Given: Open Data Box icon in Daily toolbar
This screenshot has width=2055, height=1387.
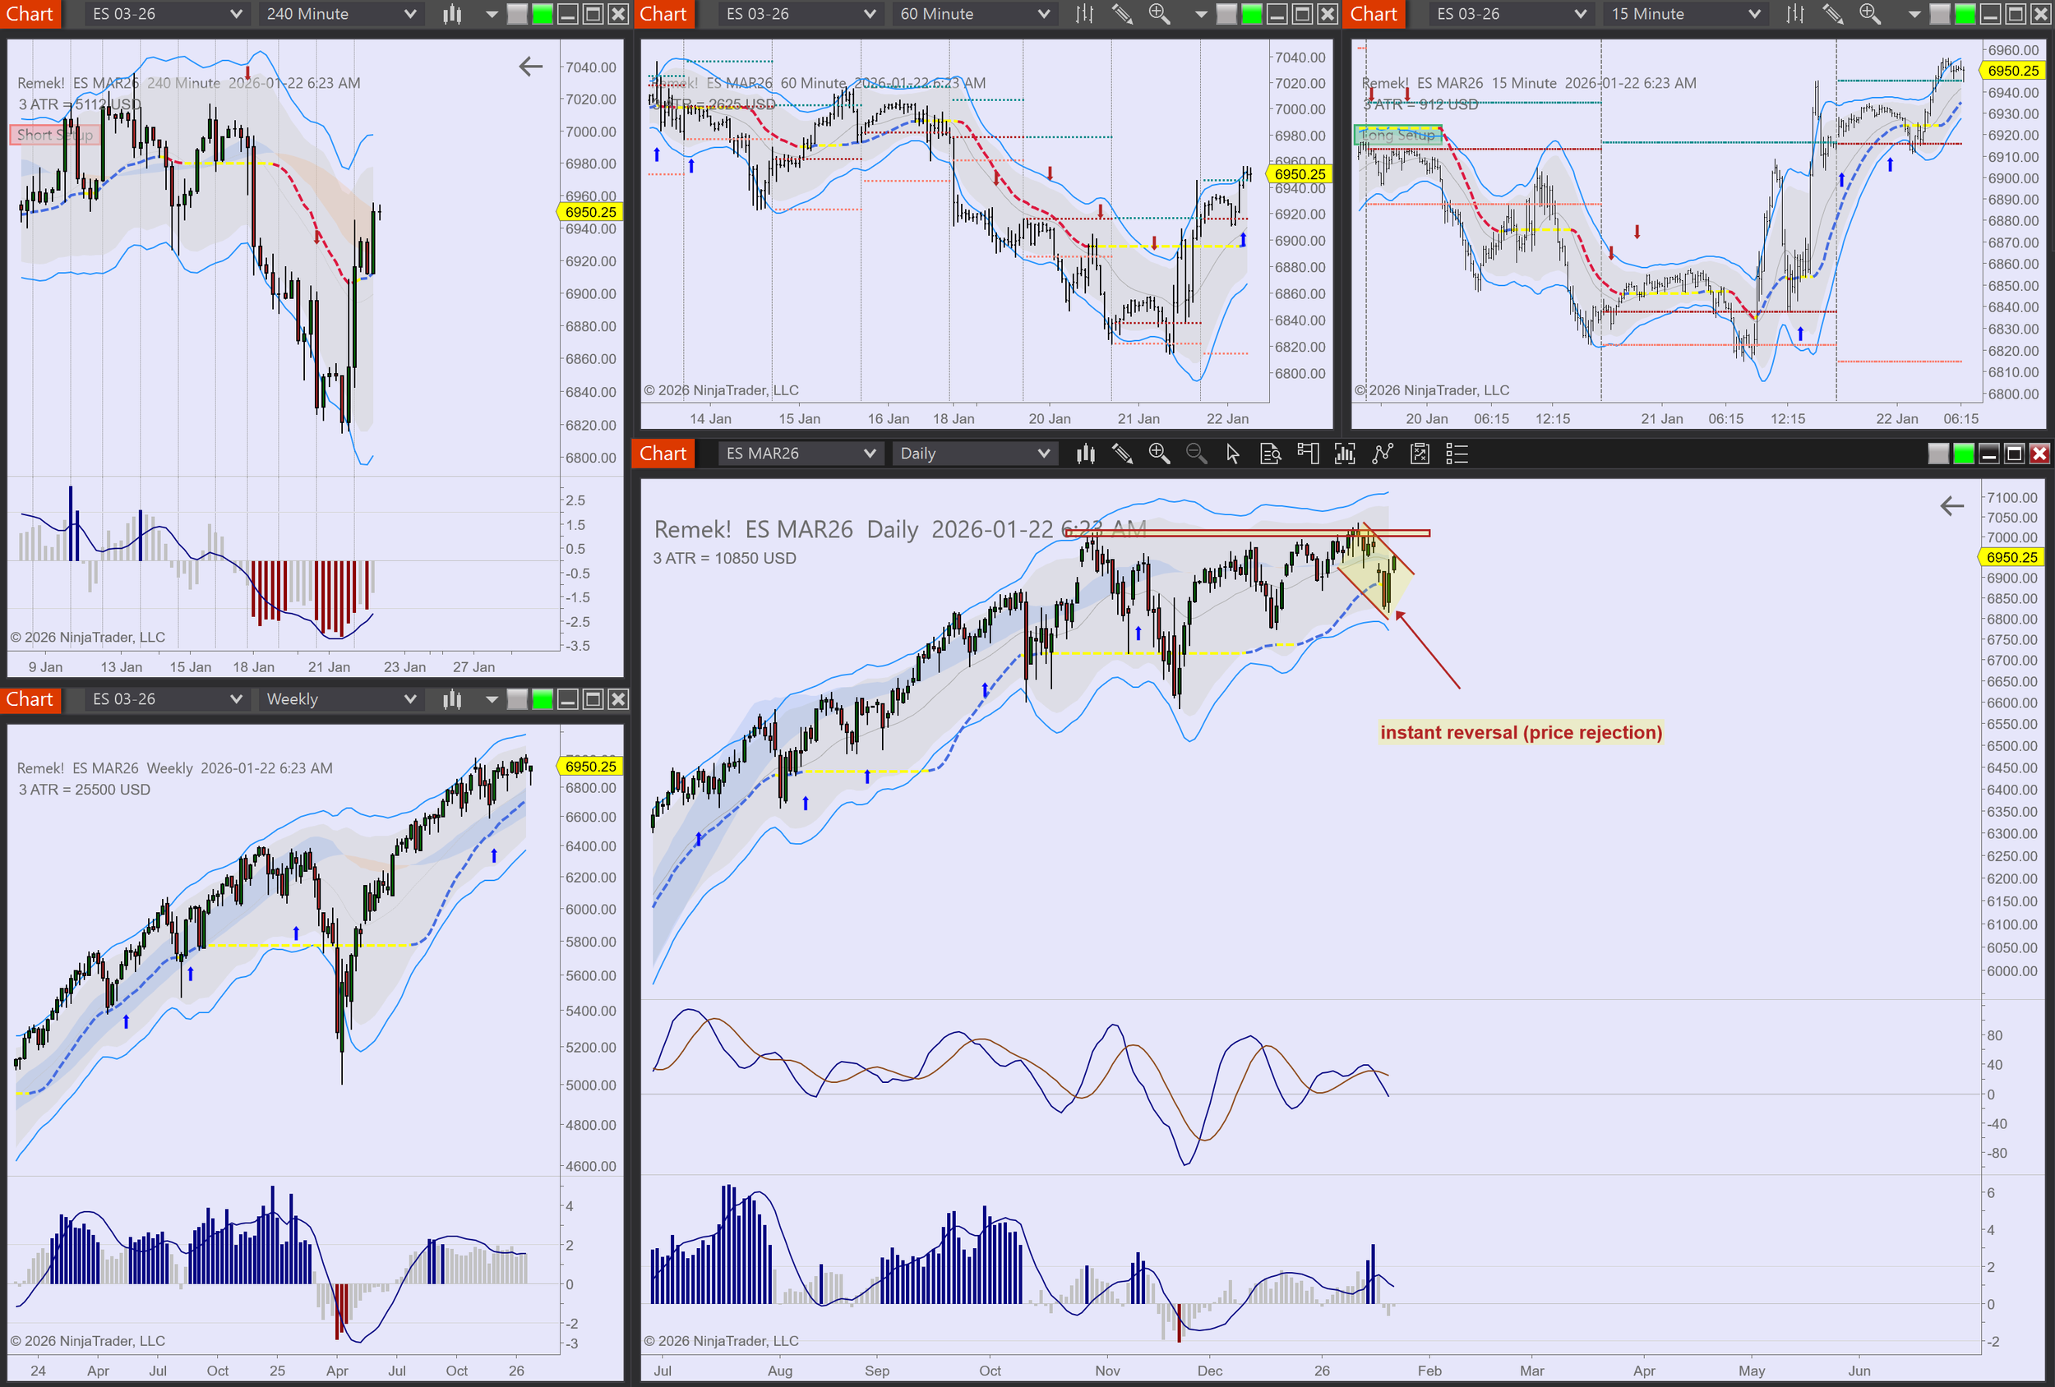Looking at the screenshot, I should [x=1270, y=454].
